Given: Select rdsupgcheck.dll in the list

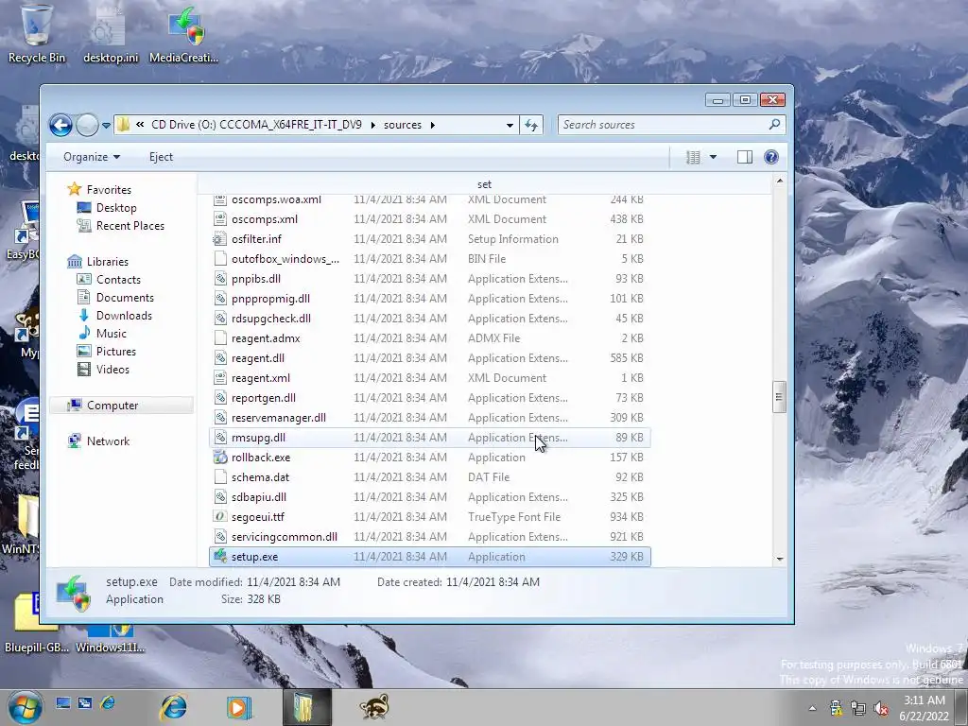Looking at the screenshot, I should click(430, 318).
